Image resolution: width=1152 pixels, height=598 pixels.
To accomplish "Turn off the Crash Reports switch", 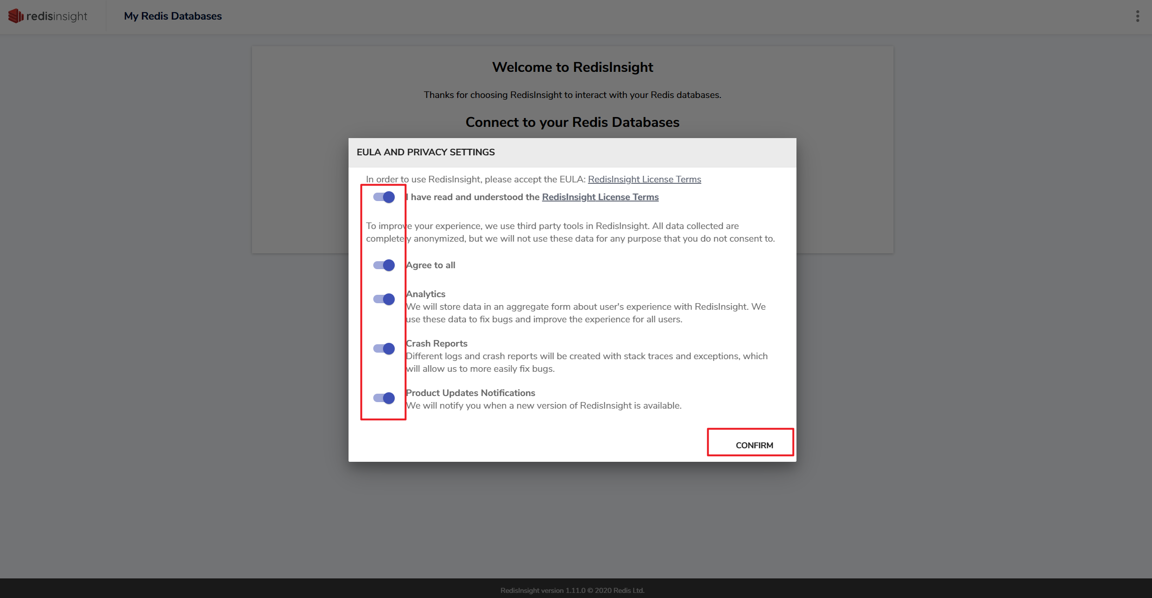I will pos(384,349).
